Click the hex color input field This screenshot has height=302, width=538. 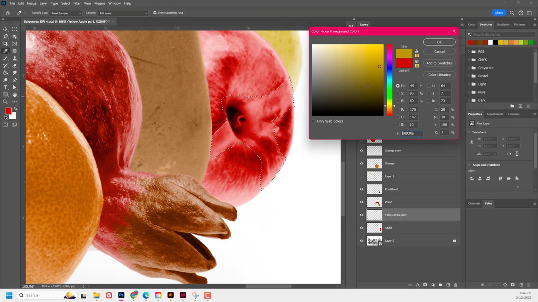click(411, 133)
